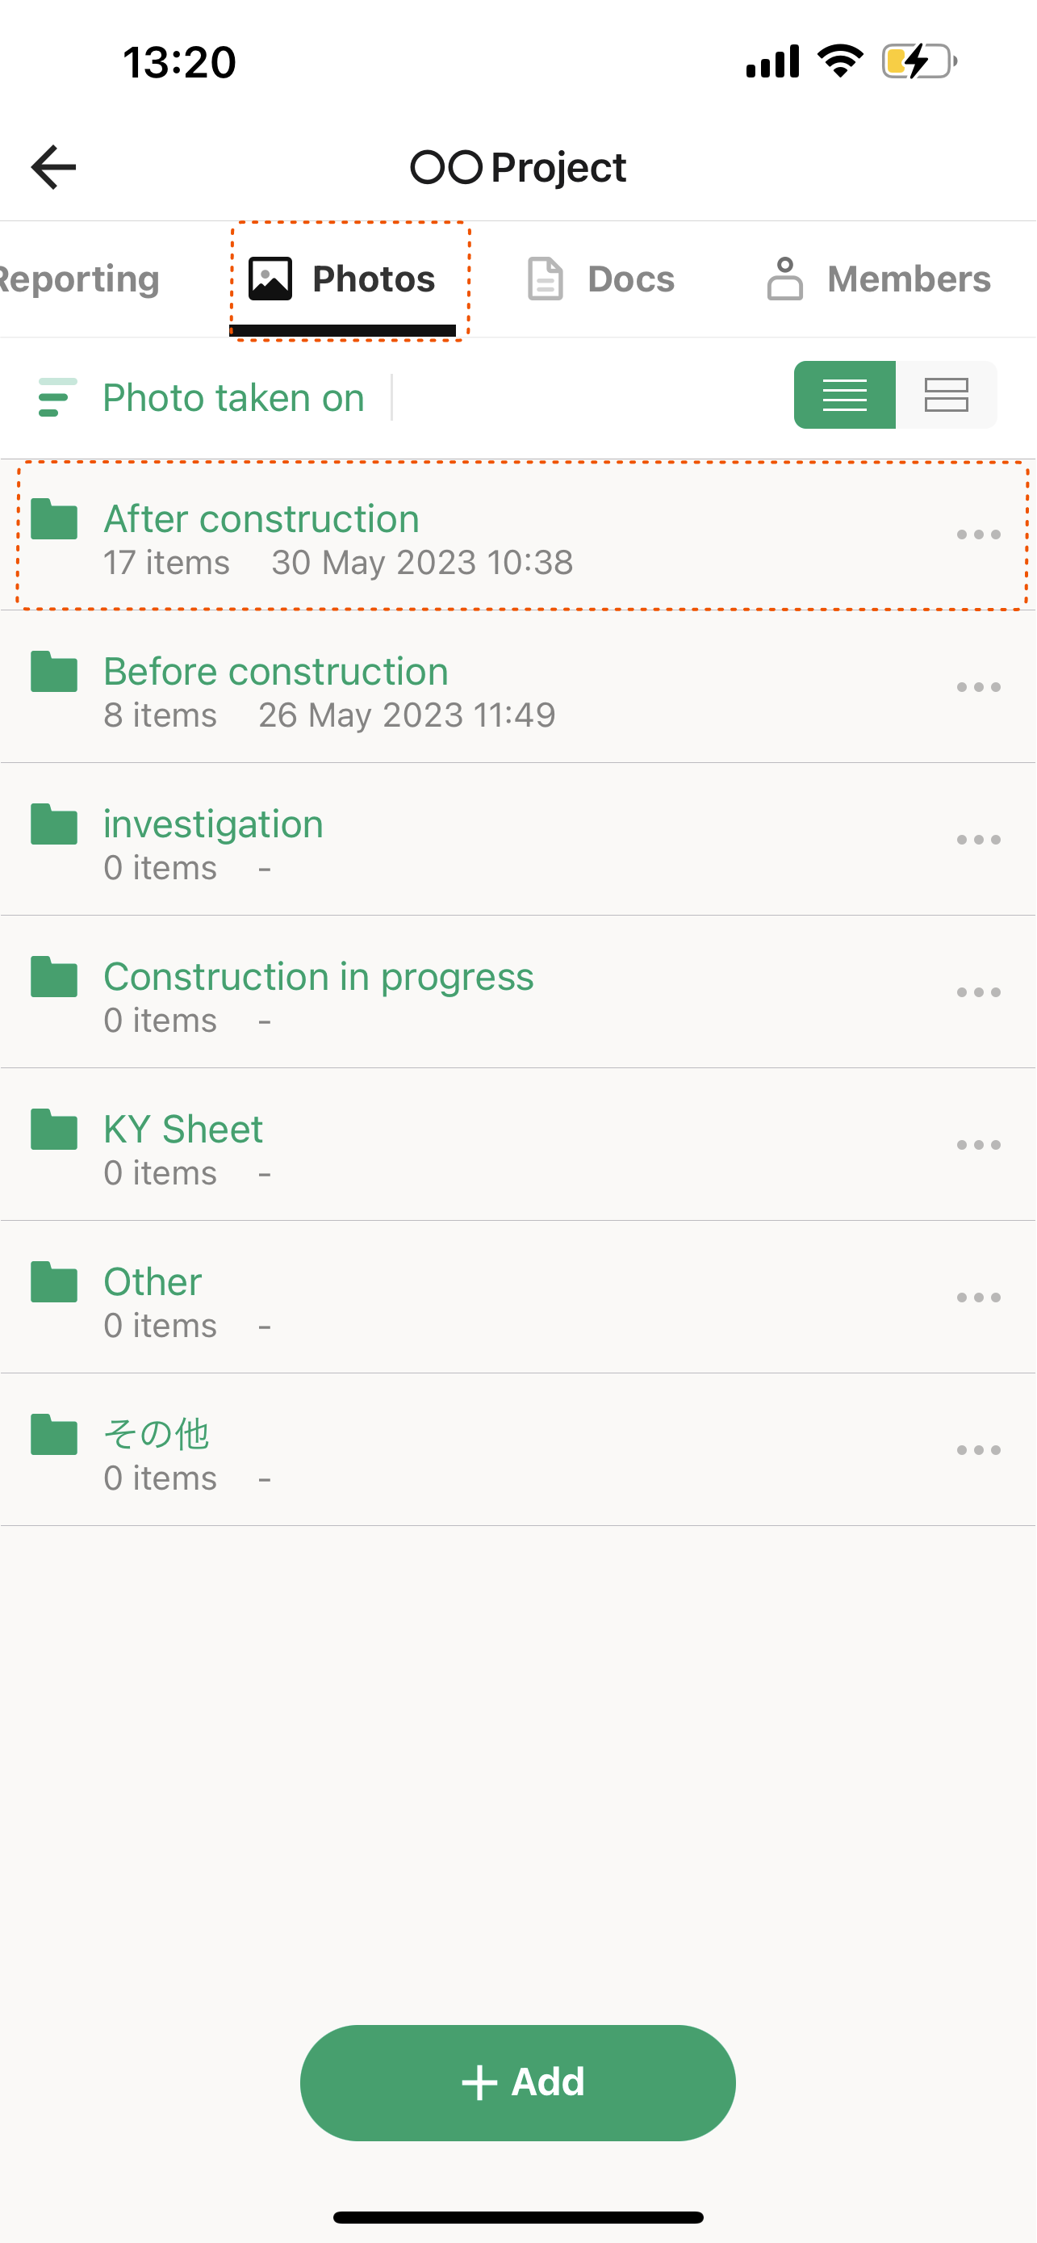
Task: Open more options for KY Sheet
Action: coord(978,1145)
